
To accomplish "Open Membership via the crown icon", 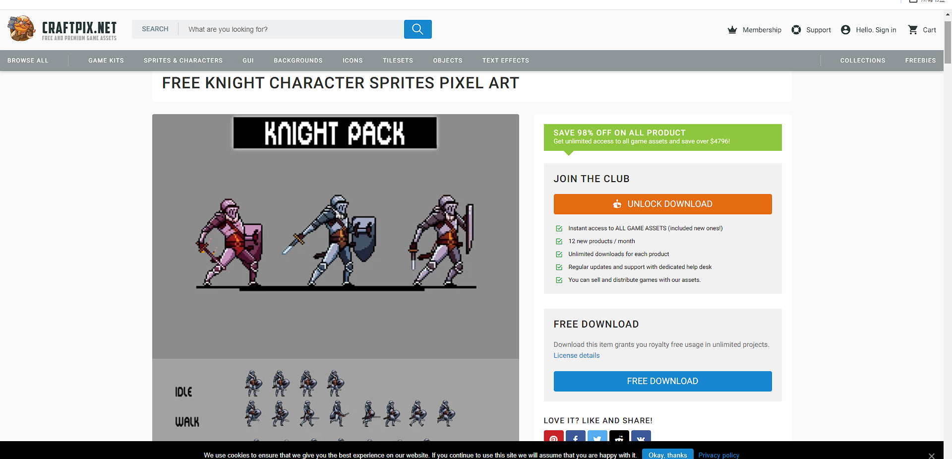I will click(732, 30).
